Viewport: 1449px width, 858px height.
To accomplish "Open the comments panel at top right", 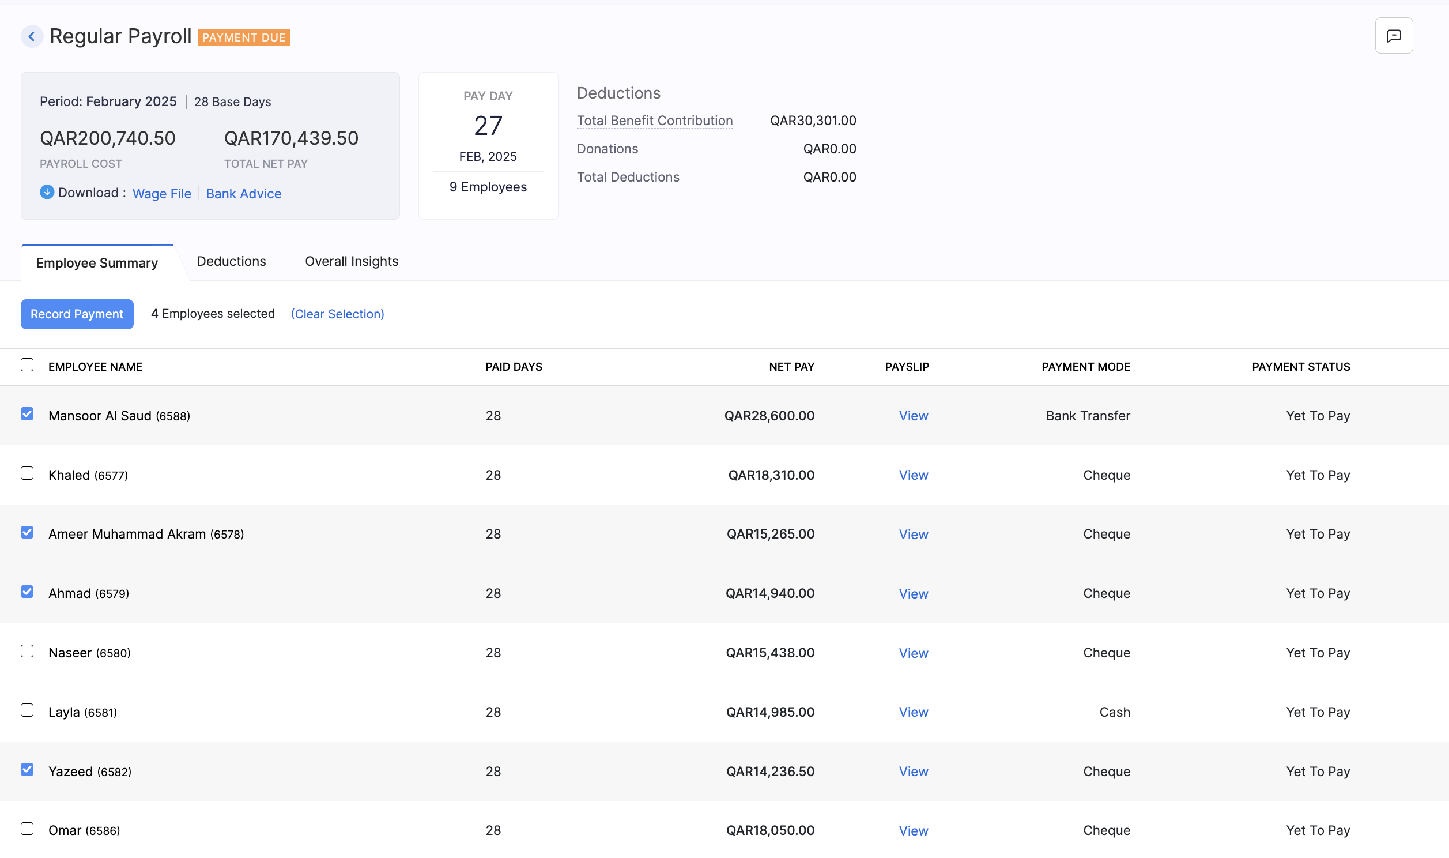I will tap(1394, 35).
